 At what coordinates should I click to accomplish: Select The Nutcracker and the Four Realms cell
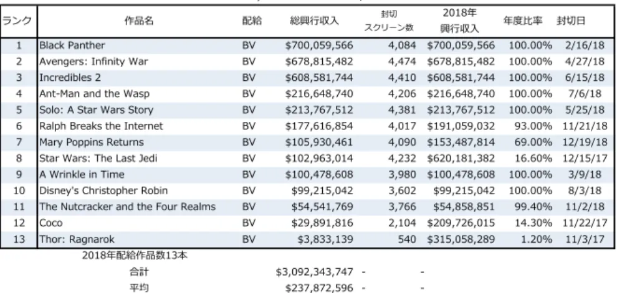pos(128,207)
